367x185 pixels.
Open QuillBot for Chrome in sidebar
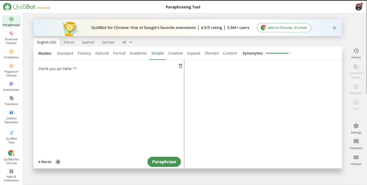(x=11, y=157)
